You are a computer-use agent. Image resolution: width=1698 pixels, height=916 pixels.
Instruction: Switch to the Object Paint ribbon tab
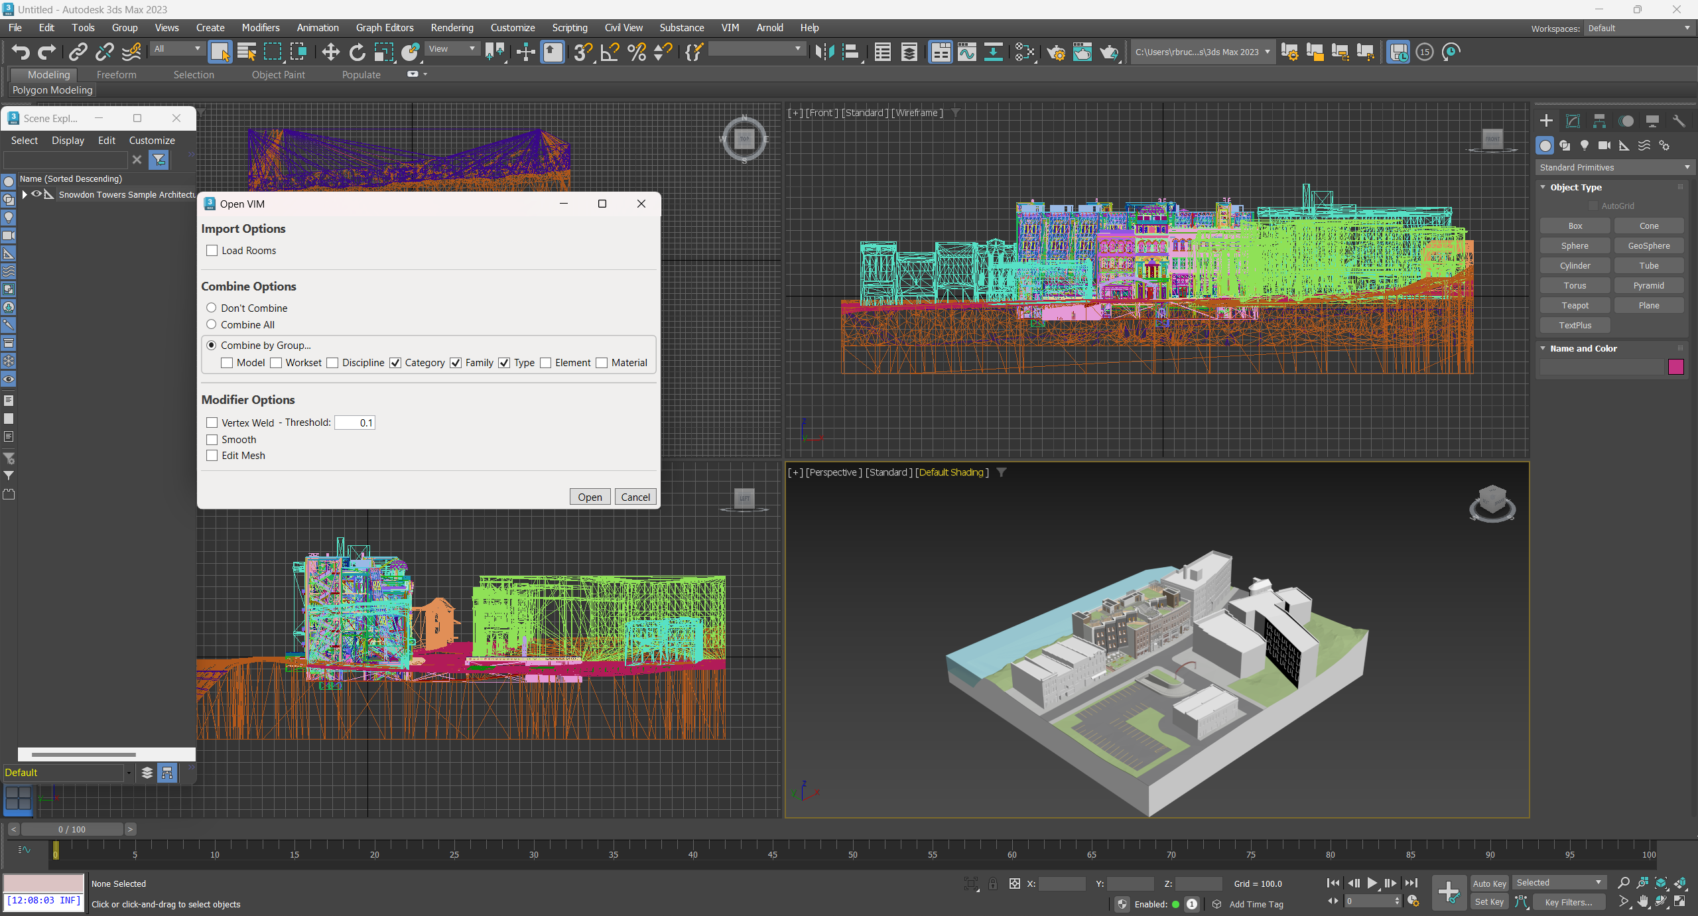[278, 75]
